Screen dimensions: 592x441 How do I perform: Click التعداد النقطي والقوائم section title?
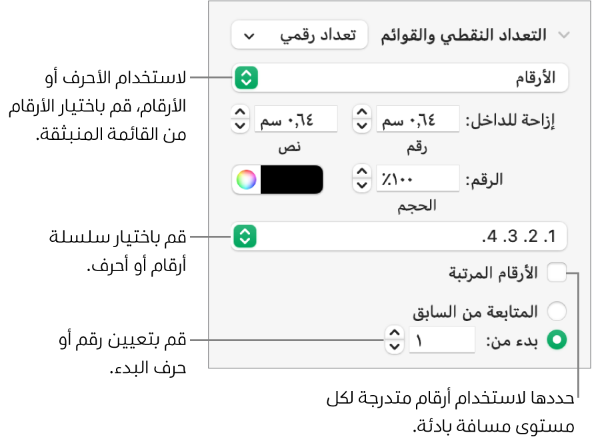463,36
